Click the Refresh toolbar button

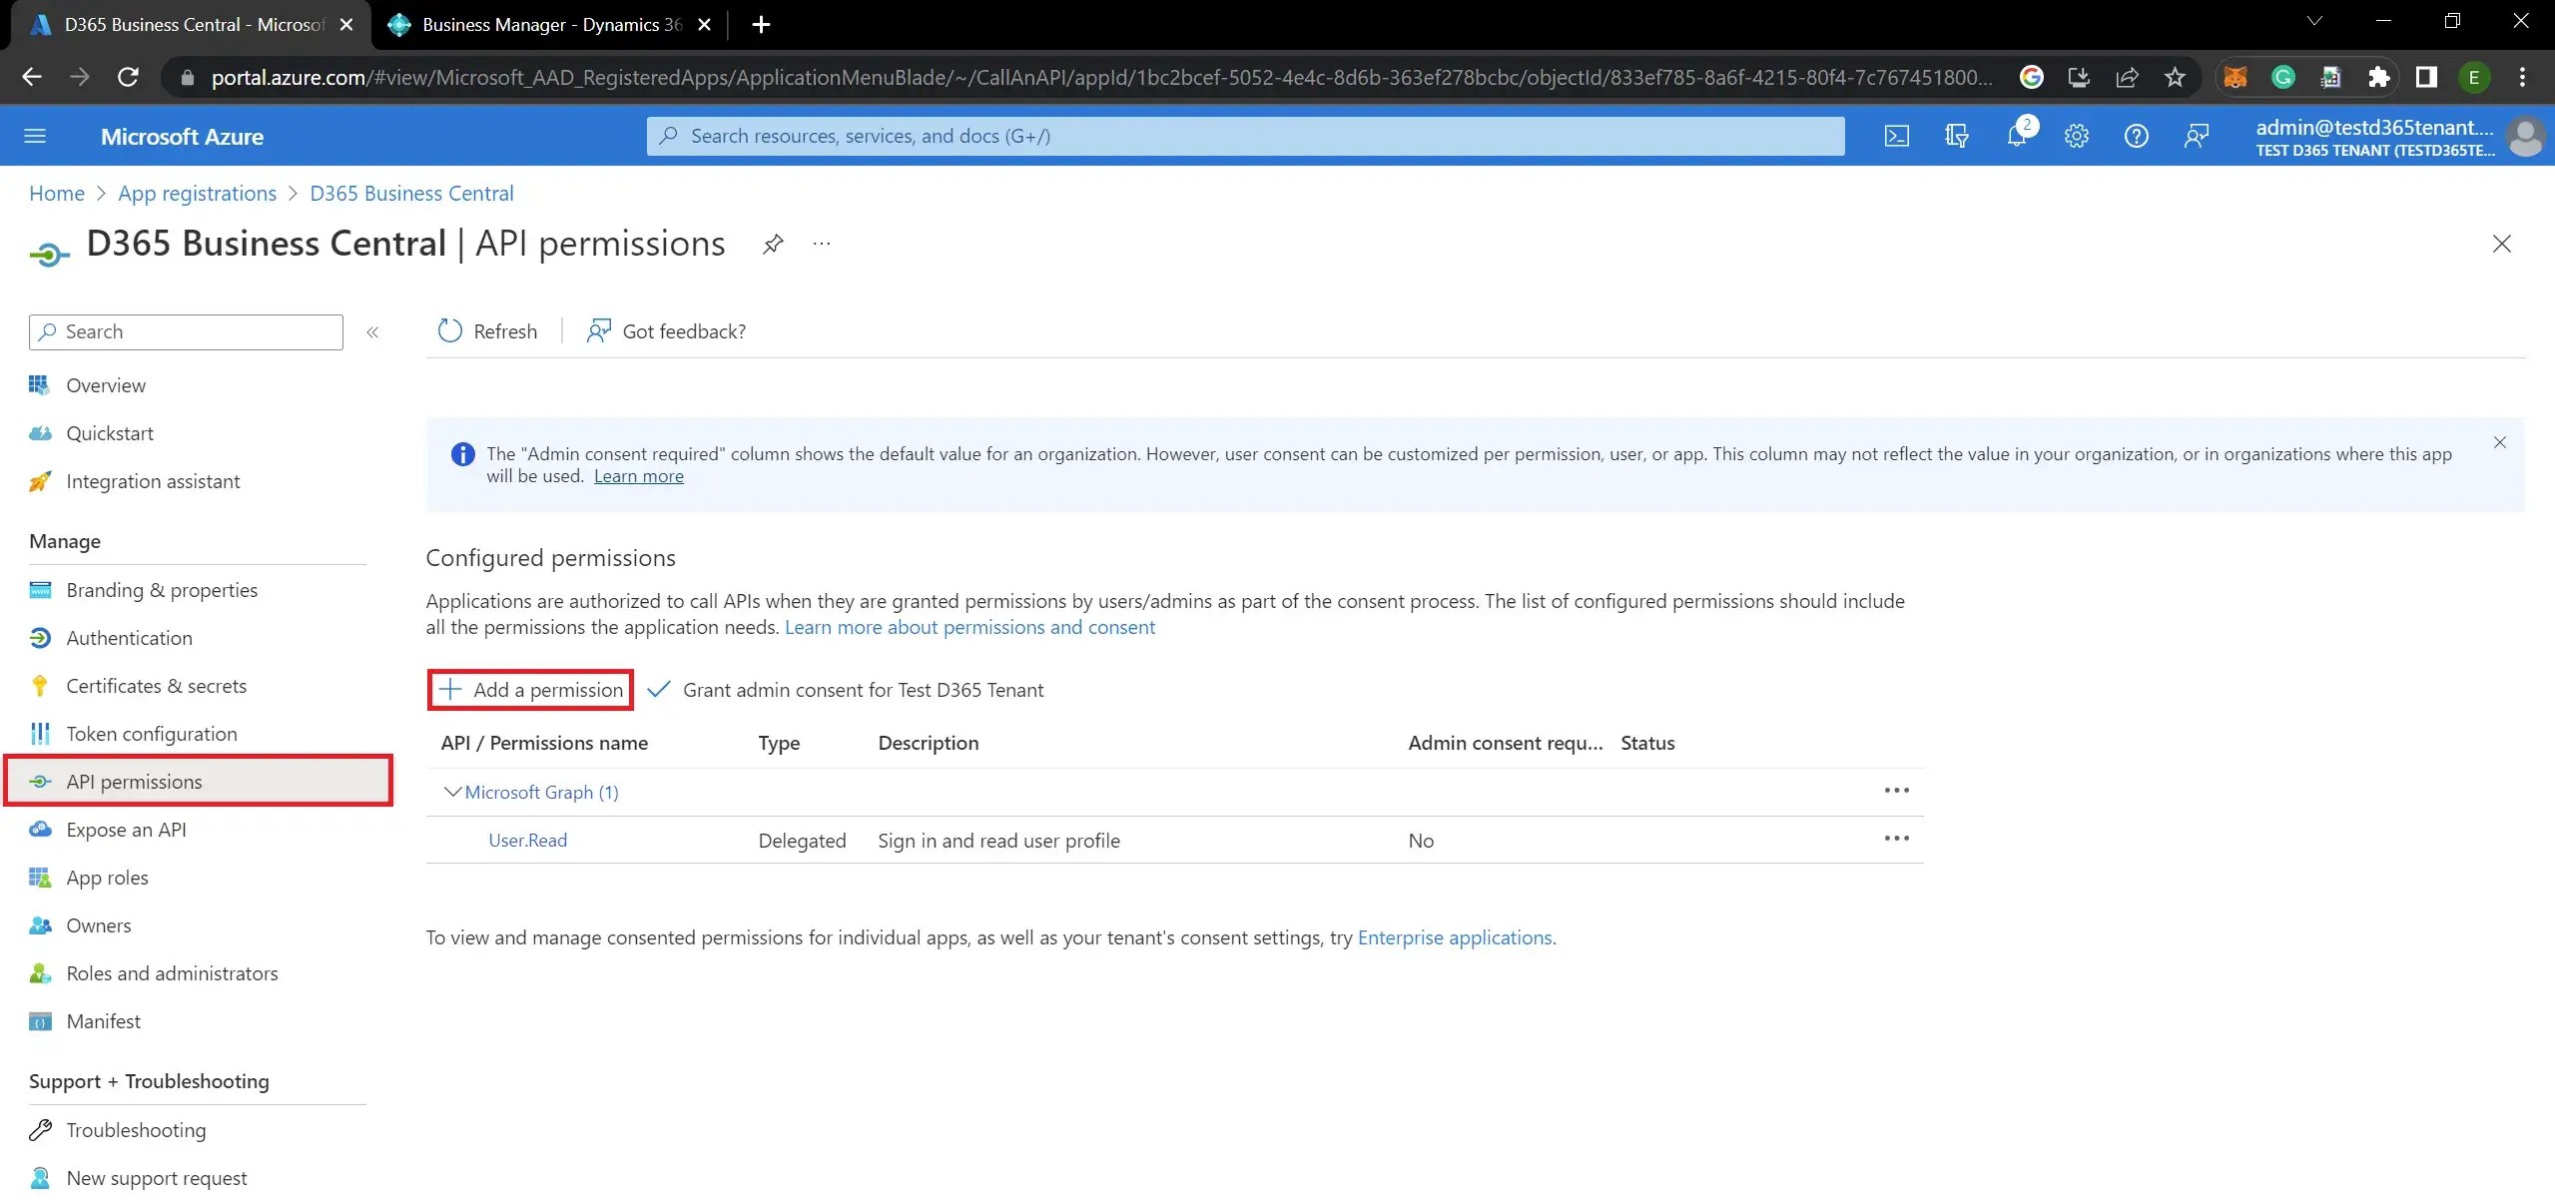[487, 331]
